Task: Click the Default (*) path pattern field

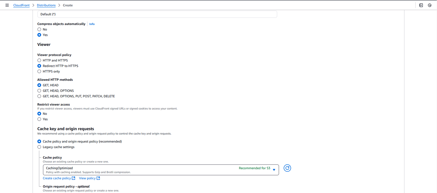Action: [157, 14]
